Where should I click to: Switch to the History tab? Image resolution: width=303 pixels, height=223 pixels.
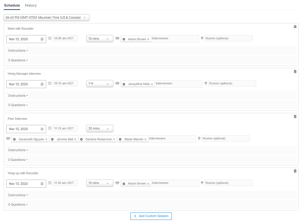pos(31,5)
